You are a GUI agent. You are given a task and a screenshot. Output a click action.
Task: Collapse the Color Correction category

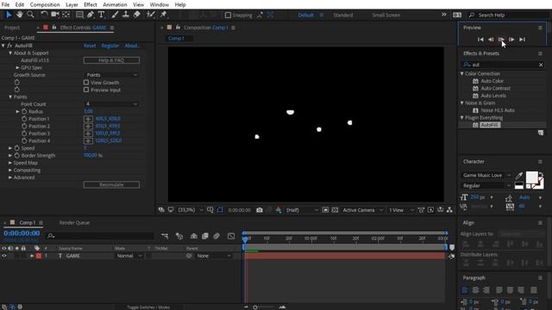462,74
